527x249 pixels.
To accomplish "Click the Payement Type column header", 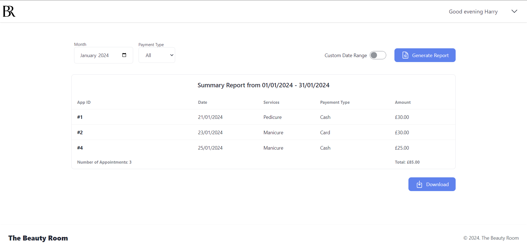I will pos(335,102).
